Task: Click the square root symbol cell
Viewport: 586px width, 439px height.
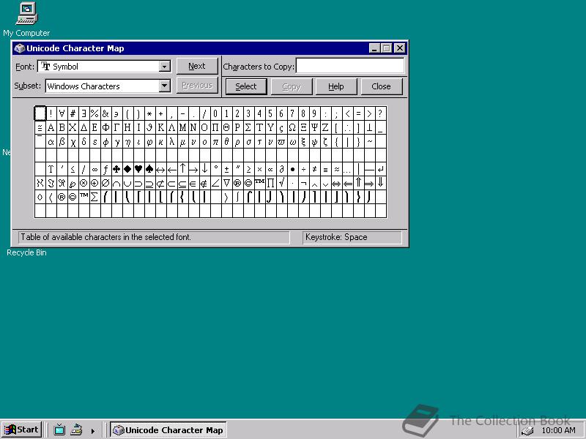Action: coord(282,183)
